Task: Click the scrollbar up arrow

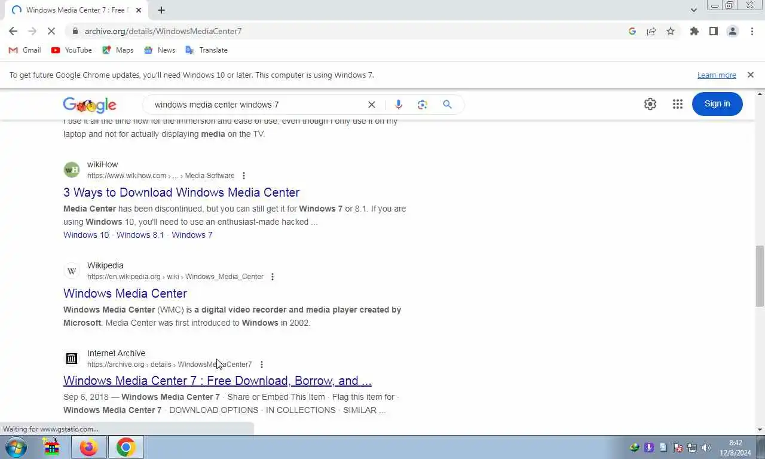Action: tap(760, 94)
